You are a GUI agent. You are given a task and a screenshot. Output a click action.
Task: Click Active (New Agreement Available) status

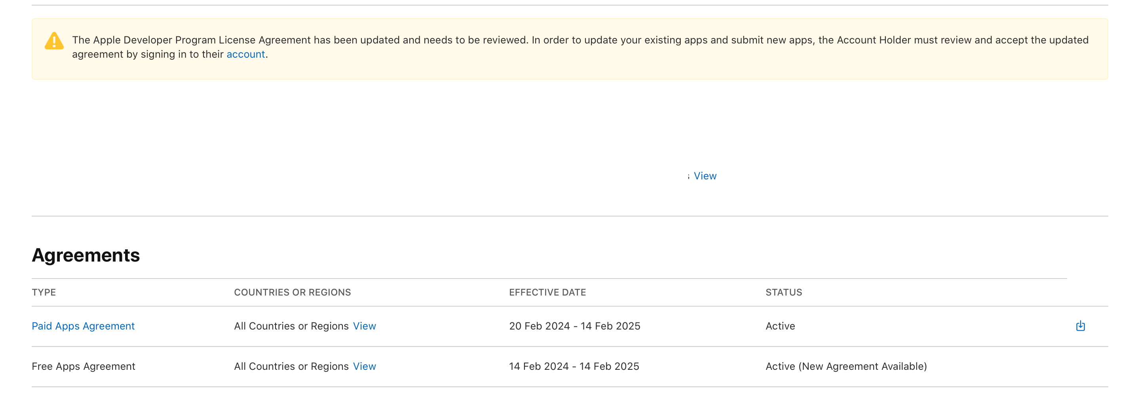pos(846,366)
